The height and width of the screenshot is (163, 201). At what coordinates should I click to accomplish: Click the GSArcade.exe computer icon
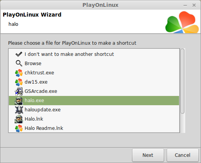pyautogui.click(x=19, y=91)
